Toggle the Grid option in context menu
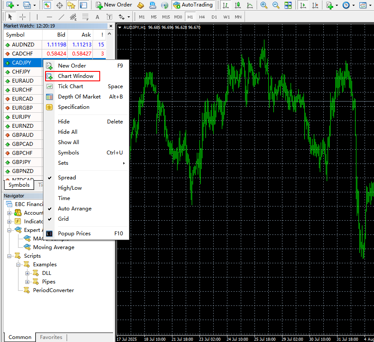 pos(63,219)
